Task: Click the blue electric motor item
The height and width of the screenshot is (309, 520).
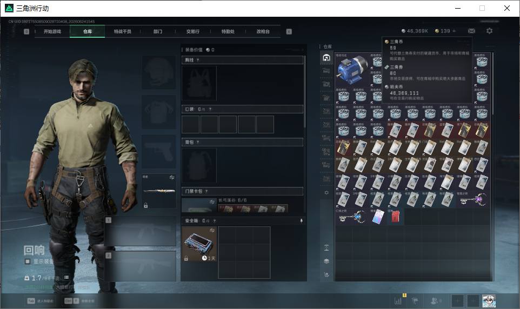Action: [352, 70]
